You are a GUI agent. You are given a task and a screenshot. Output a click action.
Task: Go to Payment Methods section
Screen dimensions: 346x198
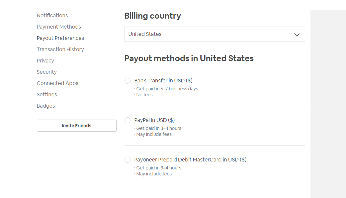(59, 27)
